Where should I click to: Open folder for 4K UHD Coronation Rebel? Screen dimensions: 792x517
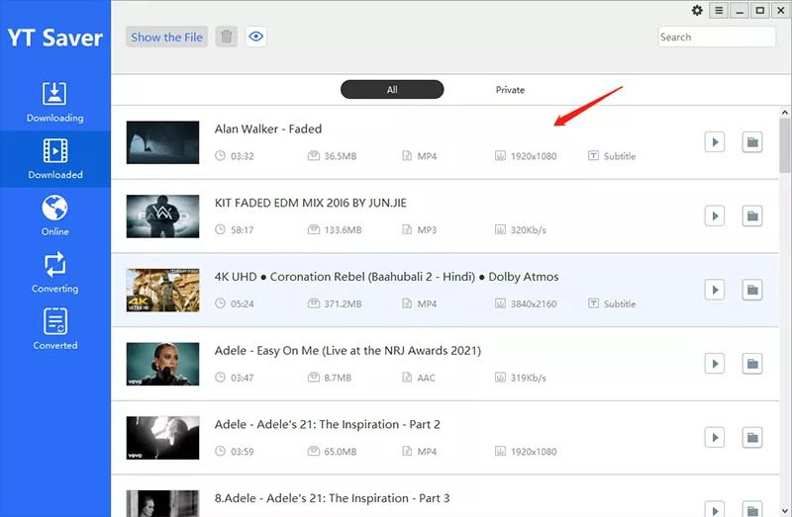click(x=752, y=290)
